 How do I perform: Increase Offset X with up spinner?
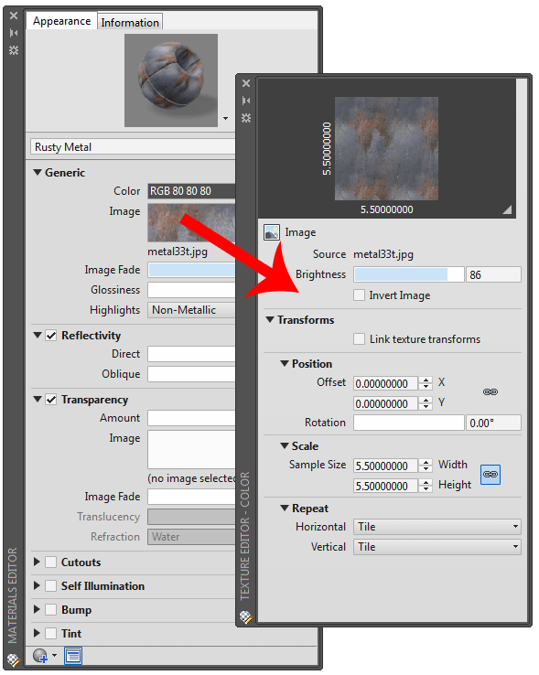pos(426,380)
